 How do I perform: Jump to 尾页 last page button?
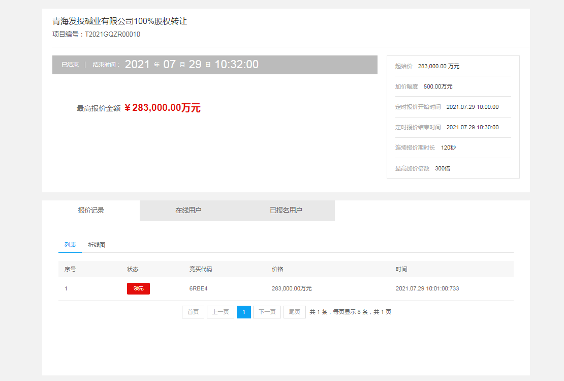[x=295, y=312]
